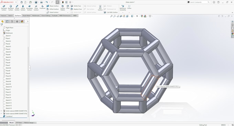The width and height of the screenshot is (234, 126).
Task: Open the Weldments ribbon tab
Action: tap(36, 15)
